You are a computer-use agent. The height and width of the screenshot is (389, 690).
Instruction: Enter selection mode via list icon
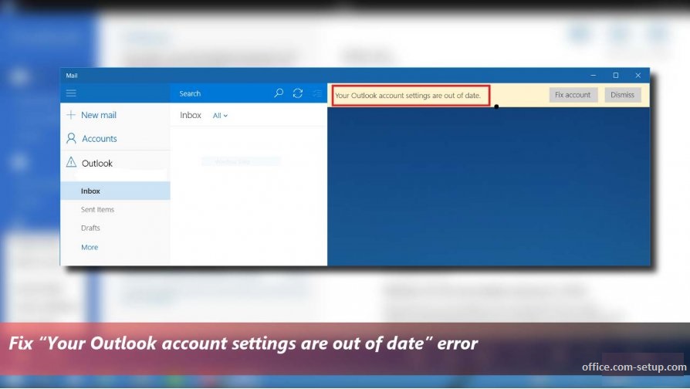coord(317,93)
